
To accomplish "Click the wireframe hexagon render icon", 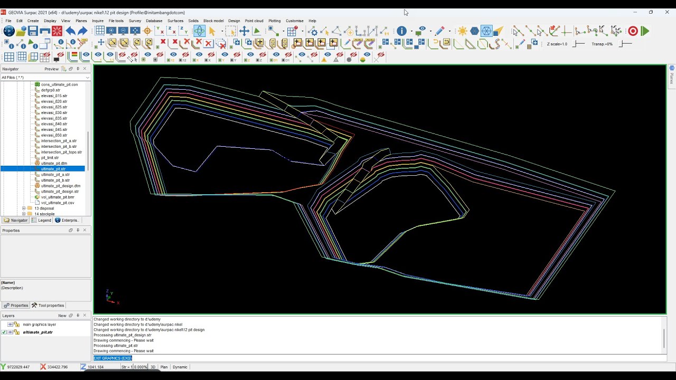I will [486, 31].
